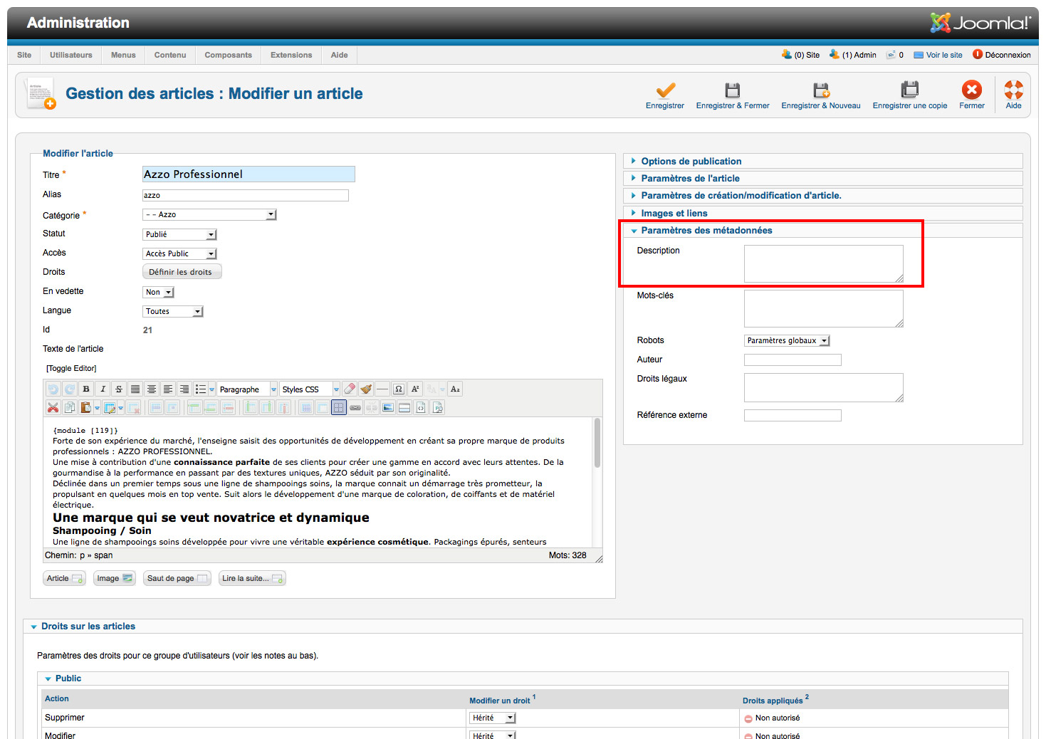Viewport: 1046px width, 739px height.
Task: Click the editor's vertical scrollbar
Action: click(597, 482)
